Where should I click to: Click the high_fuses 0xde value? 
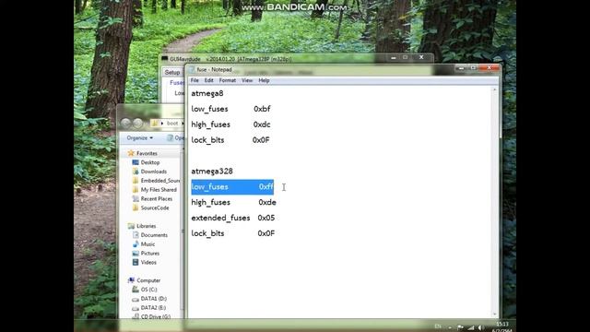coord(267,203)
